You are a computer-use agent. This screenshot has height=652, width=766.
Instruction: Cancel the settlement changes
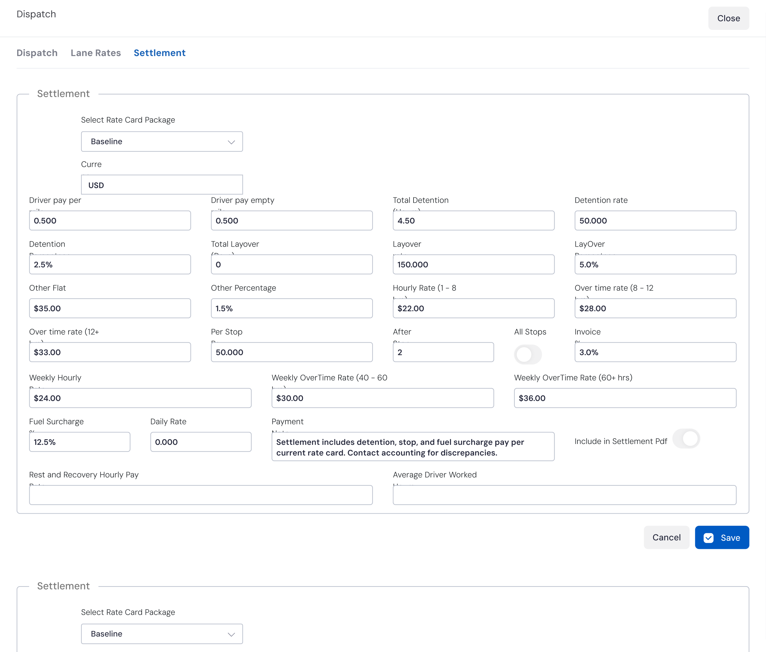tap(666, 537)
